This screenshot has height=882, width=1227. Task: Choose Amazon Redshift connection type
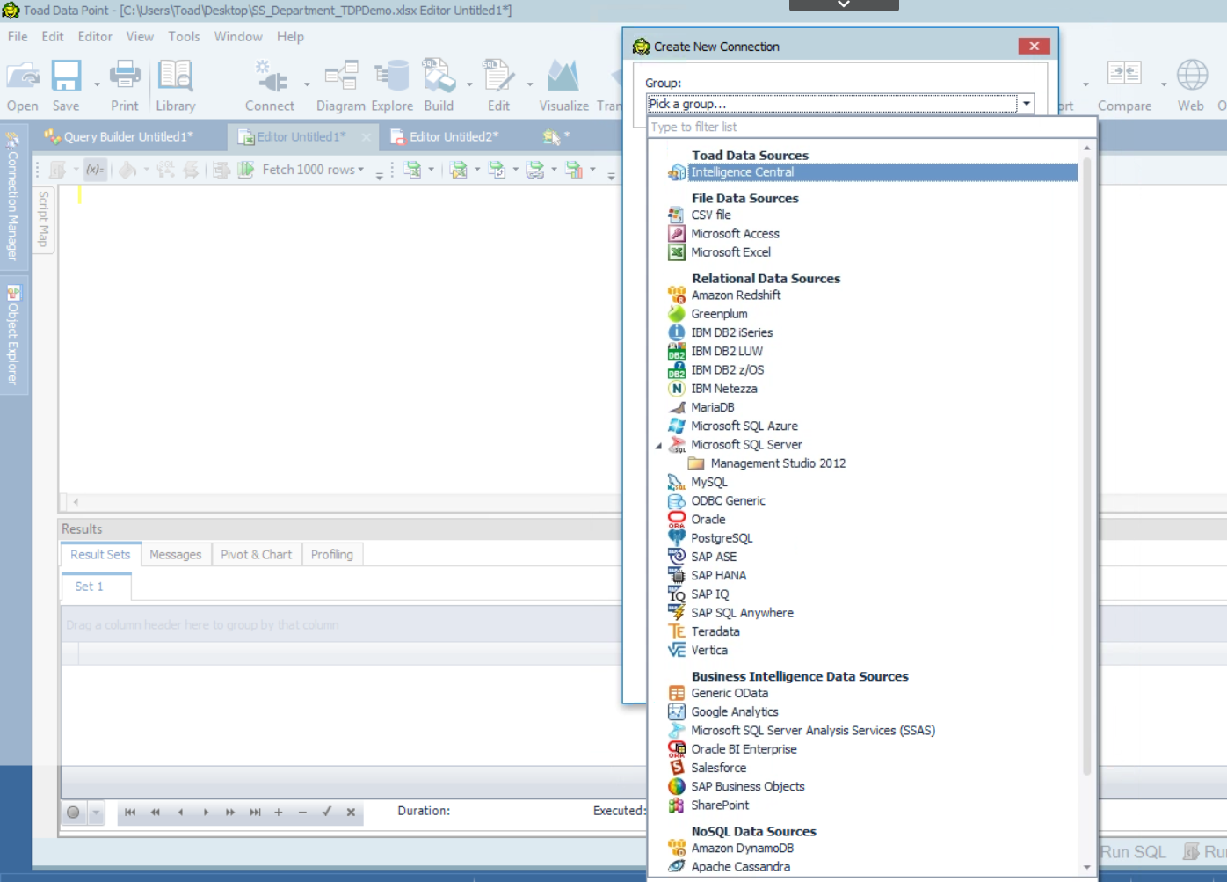[x=736, y=295]
